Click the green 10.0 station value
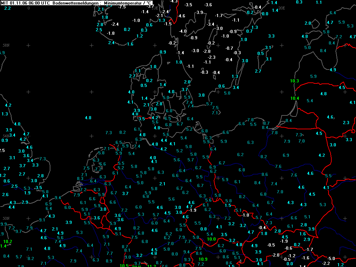The width and height of the screenshot is (356, 267). [x=211, y=239]
